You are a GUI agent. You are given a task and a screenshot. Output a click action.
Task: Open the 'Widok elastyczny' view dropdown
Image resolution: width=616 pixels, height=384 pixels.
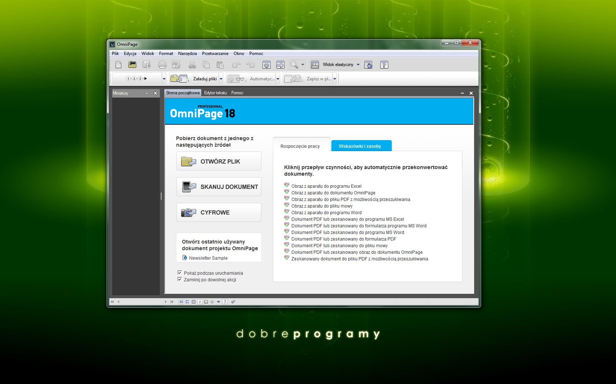(x=358, y=65)
